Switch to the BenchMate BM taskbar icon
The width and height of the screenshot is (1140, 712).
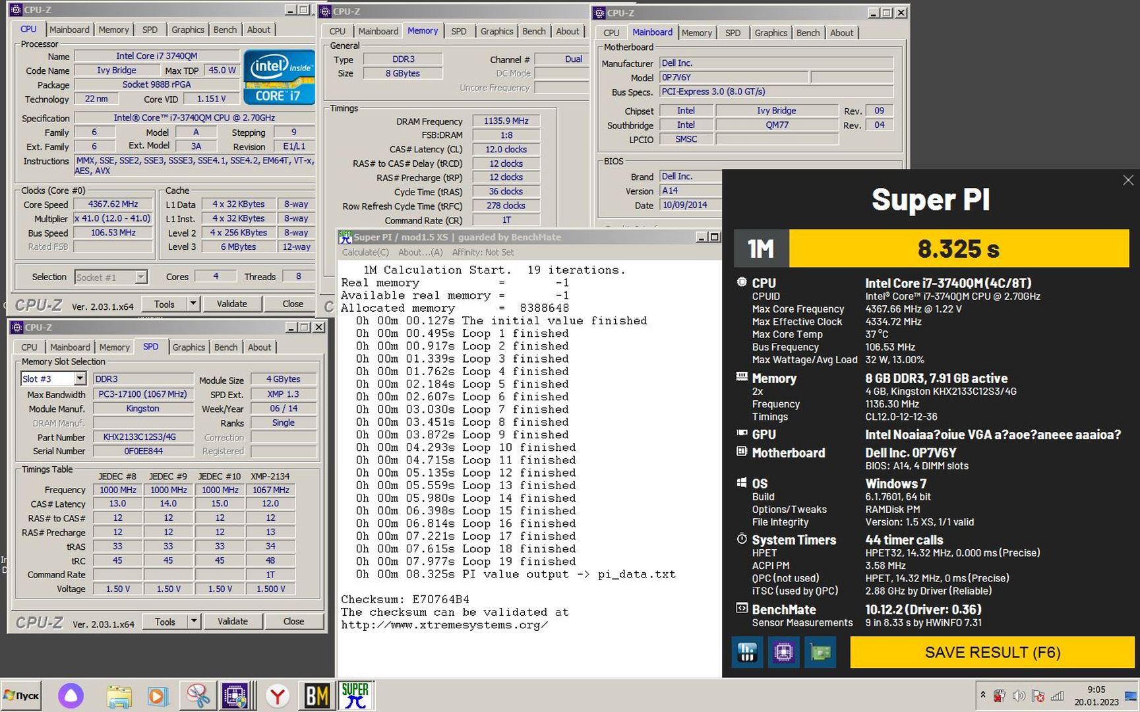coord(317,696)
